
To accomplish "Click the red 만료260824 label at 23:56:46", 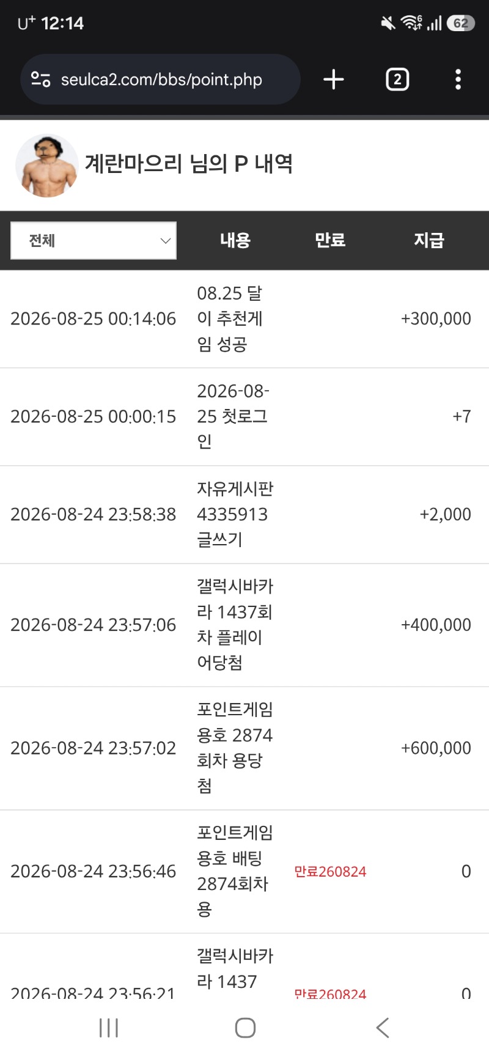I will point(330,872).
